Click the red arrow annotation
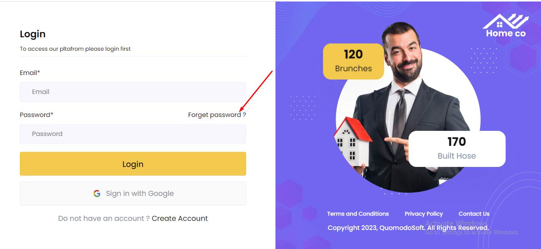The image size is (541, 249). coord(256,91)
